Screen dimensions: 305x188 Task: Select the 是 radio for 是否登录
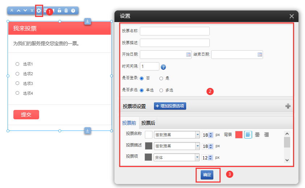[x=161, y=78]
